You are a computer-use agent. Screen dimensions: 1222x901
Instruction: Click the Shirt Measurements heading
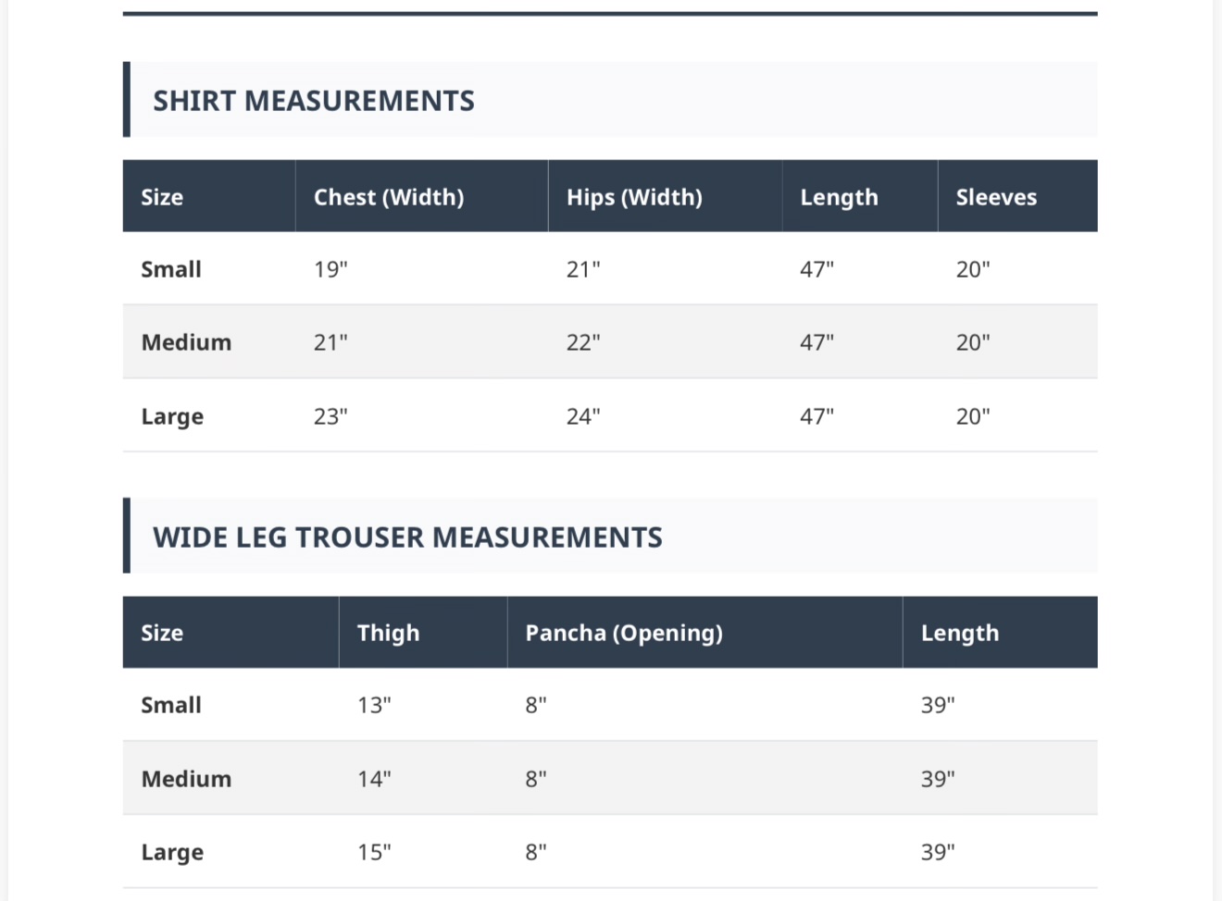(x=313, y=100)
